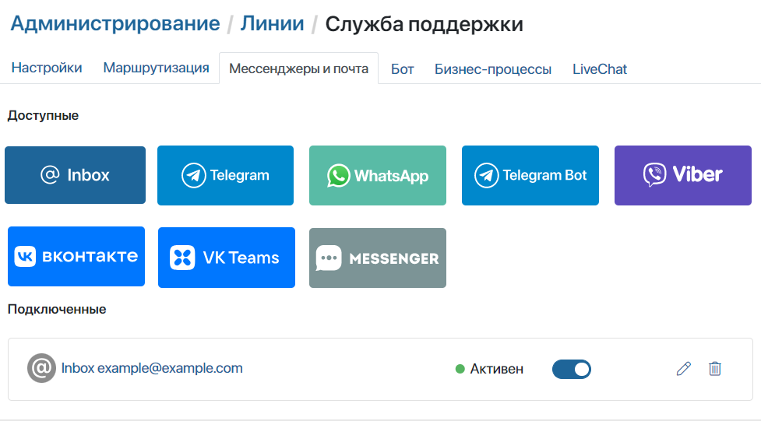Click the Доступные section heading
The height and width of the screenshot is (421, 761).
(x=43, y=115)
